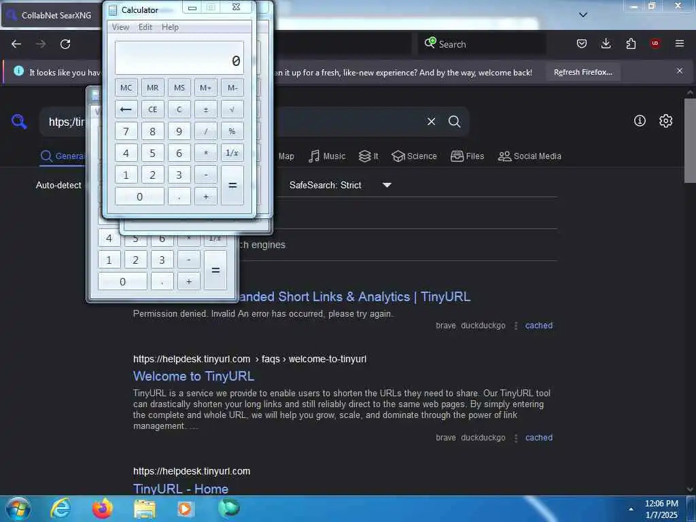Screen dimensions: 696x522
Task: Click the equals key in the back Calculator
Action: coord(215,270)
